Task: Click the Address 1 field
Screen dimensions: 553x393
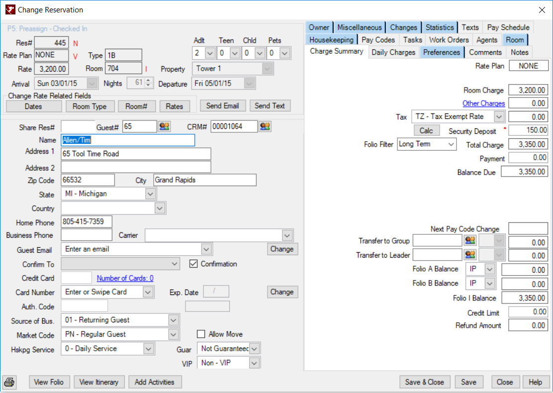Action: click(136, 153)
